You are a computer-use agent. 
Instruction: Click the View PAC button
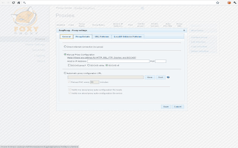click(x=149, y=77)
